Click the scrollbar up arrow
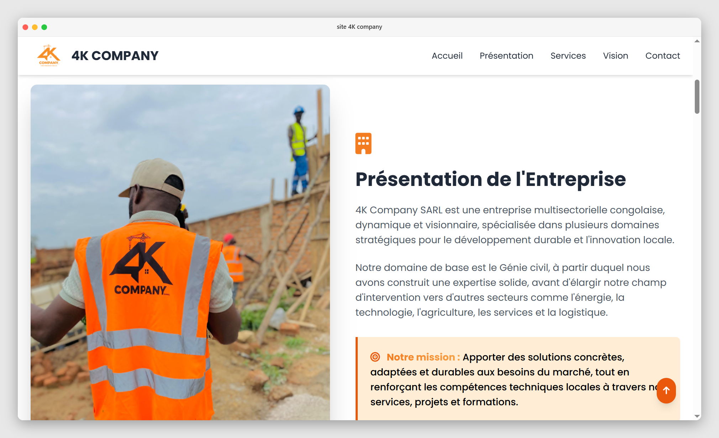The width and height of the screenshot is (719, 438). click(x=696, y=41)
